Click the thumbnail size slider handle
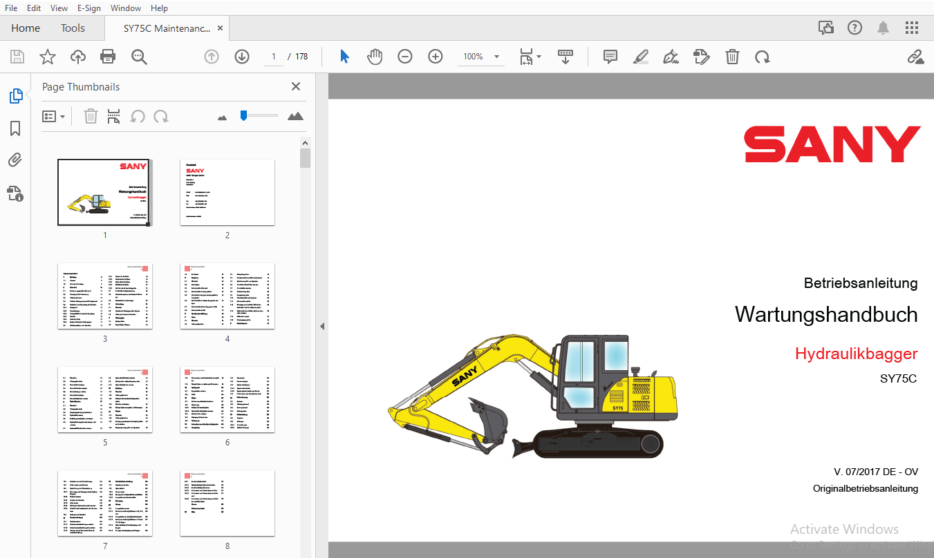The height and width of the screenshot is (558, 934). tap(243, 115)
